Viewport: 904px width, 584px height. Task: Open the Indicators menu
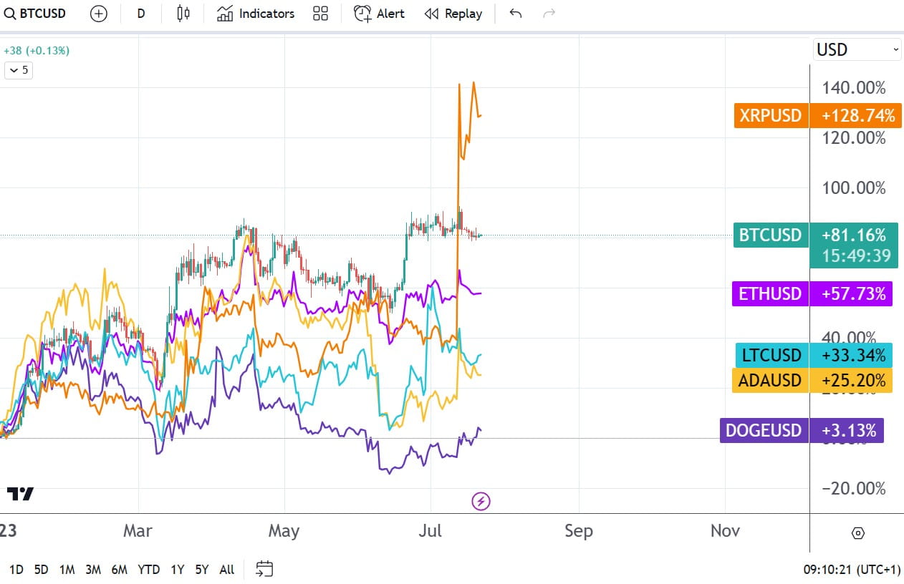[255, 13]
